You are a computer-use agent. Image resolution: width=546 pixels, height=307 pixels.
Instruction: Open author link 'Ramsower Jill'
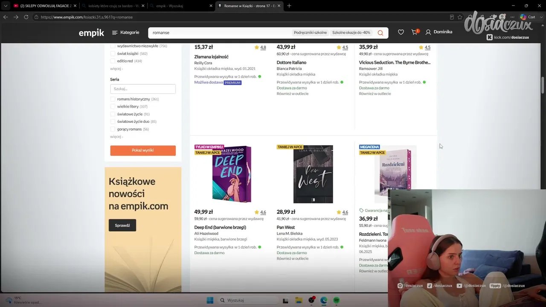point(371,69)
